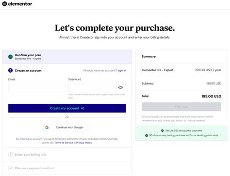230x176 pixels.
Task: Expand Confirm your plan step
Action: point(67,57)
